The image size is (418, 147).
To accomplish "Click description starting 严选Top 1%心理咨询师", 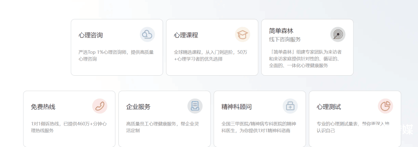I will [116, 56].
